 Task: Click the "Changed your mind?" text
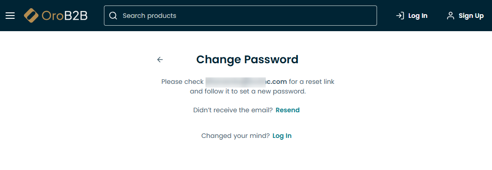click(235, 136)
